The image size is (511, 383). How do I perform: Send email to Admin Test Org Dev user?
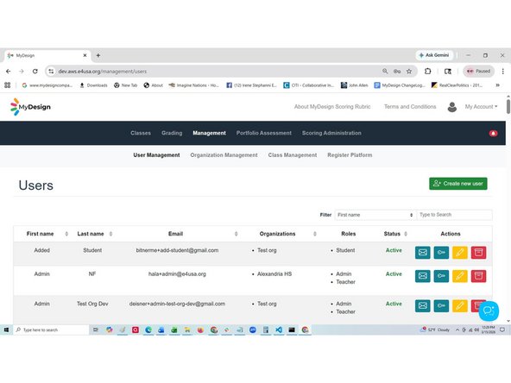(423, 306)
